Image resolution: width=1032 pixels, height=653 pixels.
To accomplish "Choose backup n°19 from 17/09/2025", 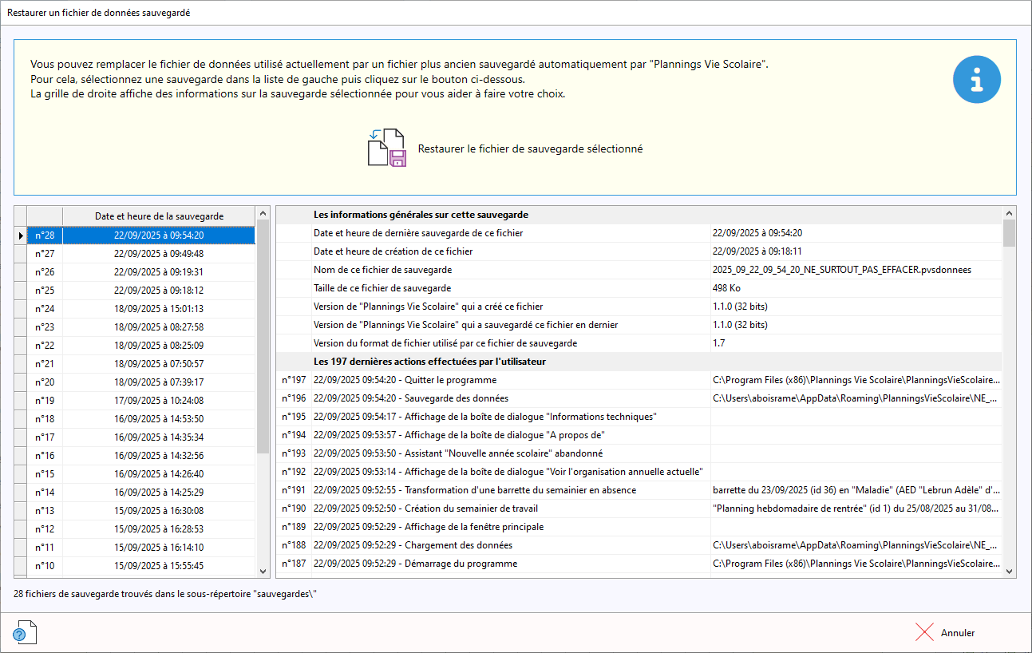I will tap(158, 401).
